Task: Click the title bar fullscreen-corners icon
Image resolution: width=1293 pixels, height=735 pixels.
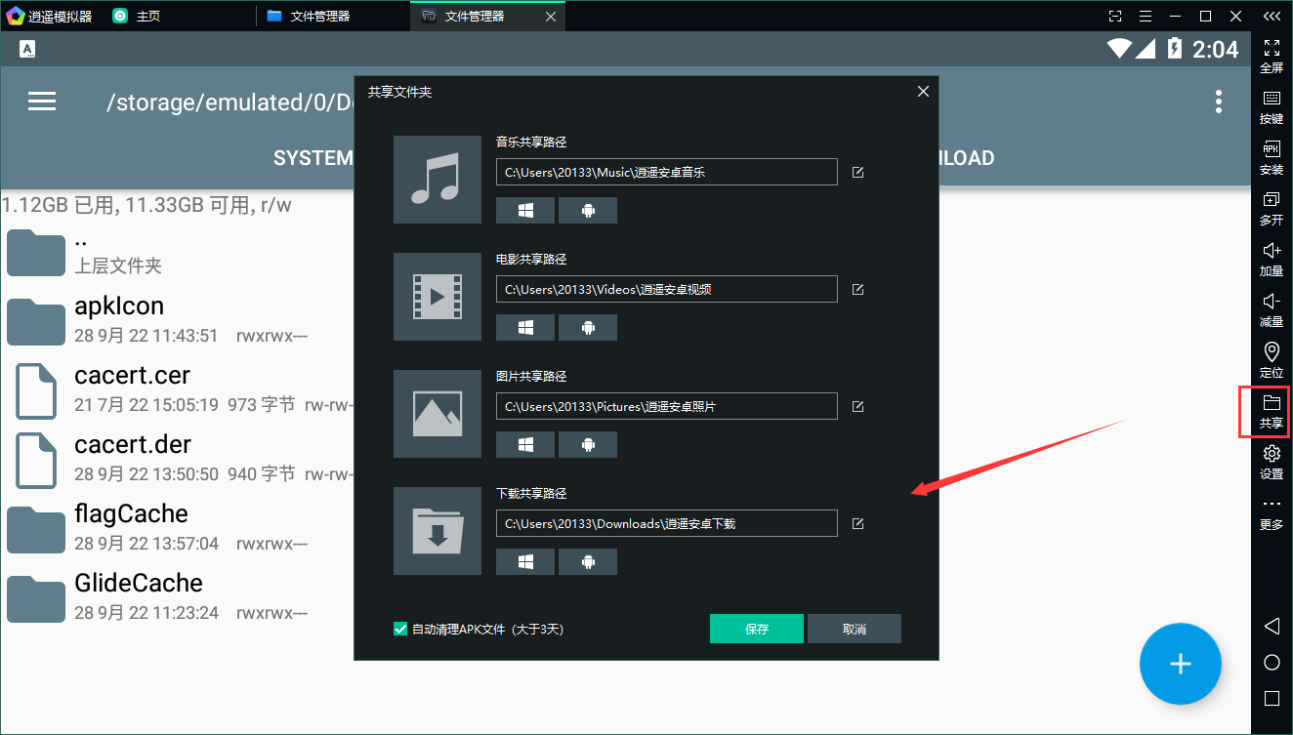Action: pyautogui.click(x=1116, y=16)
